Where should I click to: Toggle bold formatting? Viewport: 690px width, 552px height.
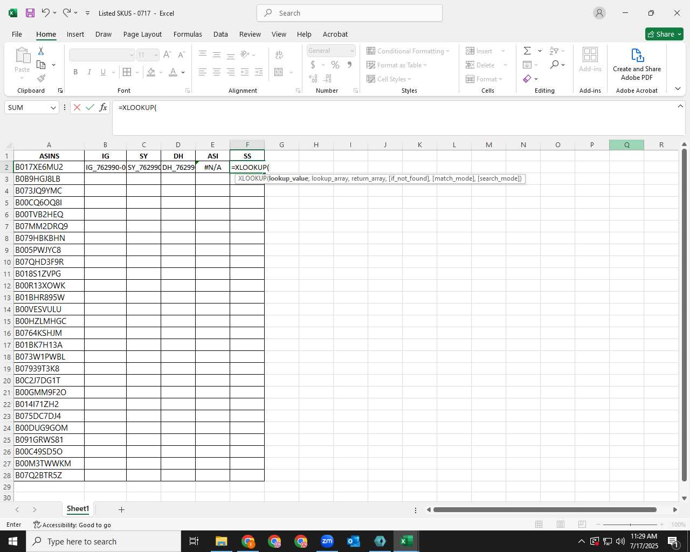[x=75, y=72]
